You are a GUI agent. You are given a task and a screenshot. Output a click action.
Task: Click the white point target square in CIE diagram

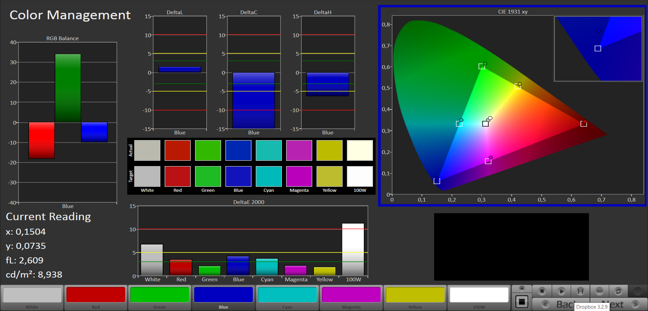[x=485, y=124]
